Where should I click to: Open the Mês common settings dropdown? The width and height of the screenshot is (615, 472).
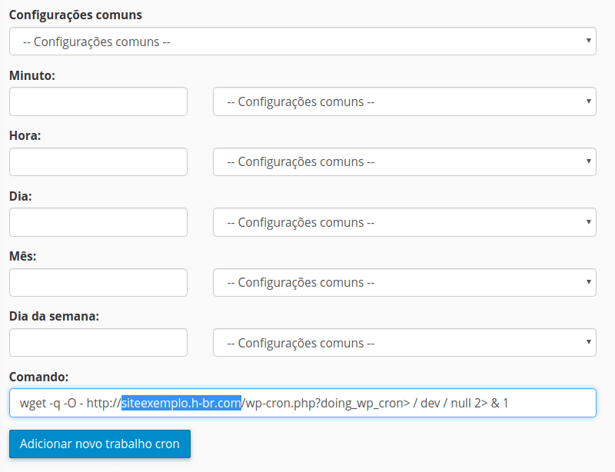404,283
